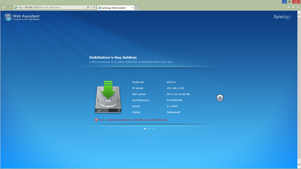
Task: Open browser Tools gear icon
Action: 298,7
